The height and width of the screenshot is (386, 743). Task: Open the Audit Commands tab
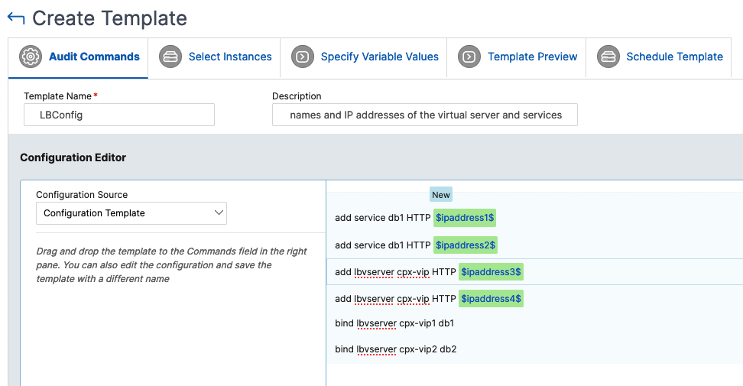[78, 58]
